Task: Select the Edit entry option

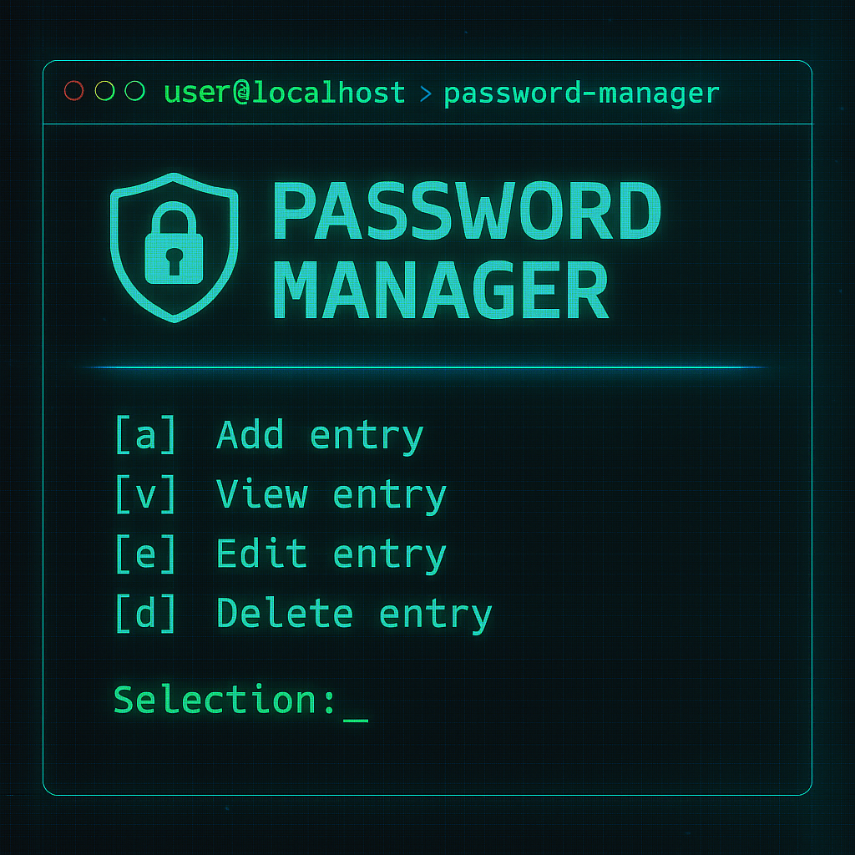Action: coord(331,555)
